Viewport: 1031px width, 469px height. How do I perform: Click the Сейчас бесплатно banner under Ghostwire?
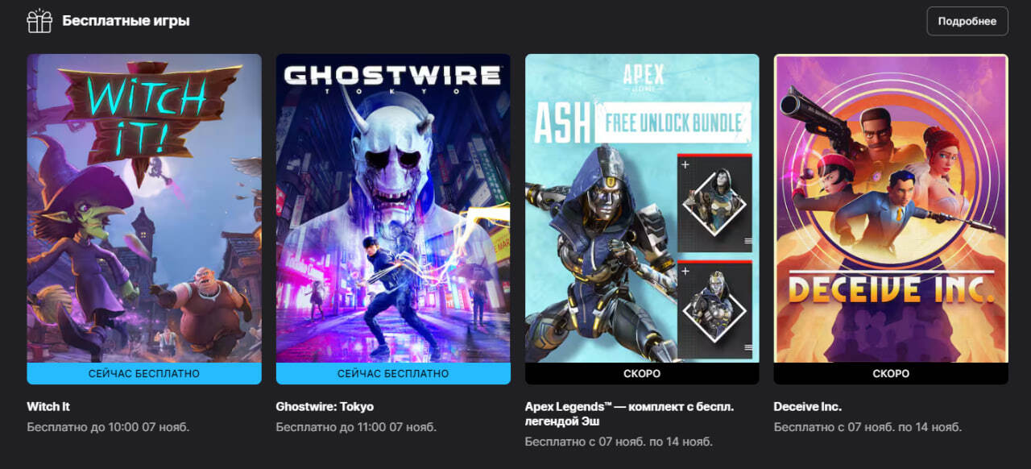pos(393,374)
